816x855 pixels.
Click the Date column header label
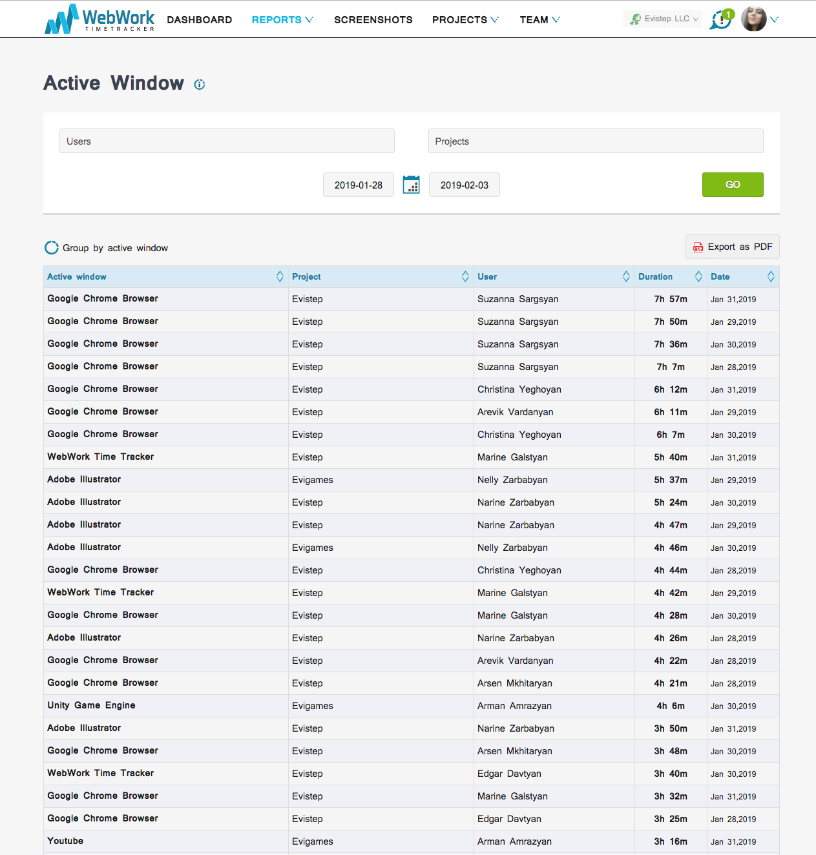pos(720,276)
